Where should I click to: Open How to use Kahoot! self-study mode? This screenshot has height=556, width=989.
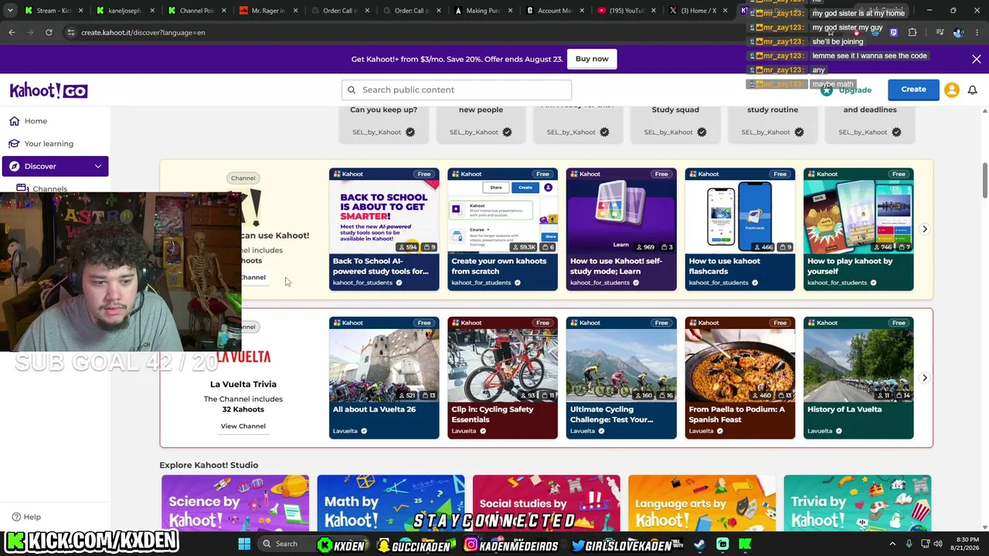(621, 229)
